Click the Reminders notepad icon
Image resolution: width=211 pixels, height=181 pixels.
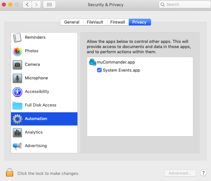tap(17, 37)
